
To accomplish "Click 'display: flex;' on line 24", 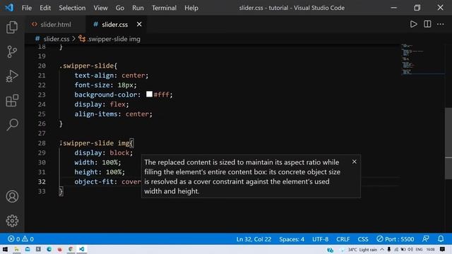I will coord(102,104).
